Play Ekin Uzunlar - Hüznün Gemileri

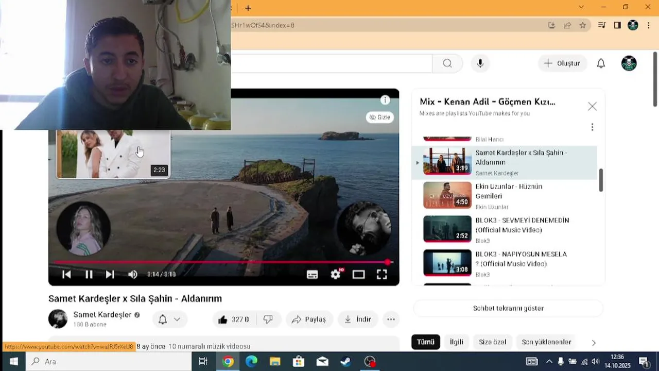coord(505,196)
